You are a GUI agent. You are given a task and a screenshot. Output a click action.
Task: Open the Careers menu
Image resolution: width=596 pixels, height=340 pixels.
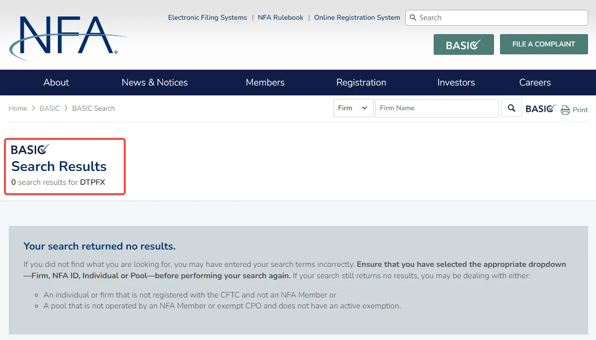pyautogui.click(x=535, y=83)
